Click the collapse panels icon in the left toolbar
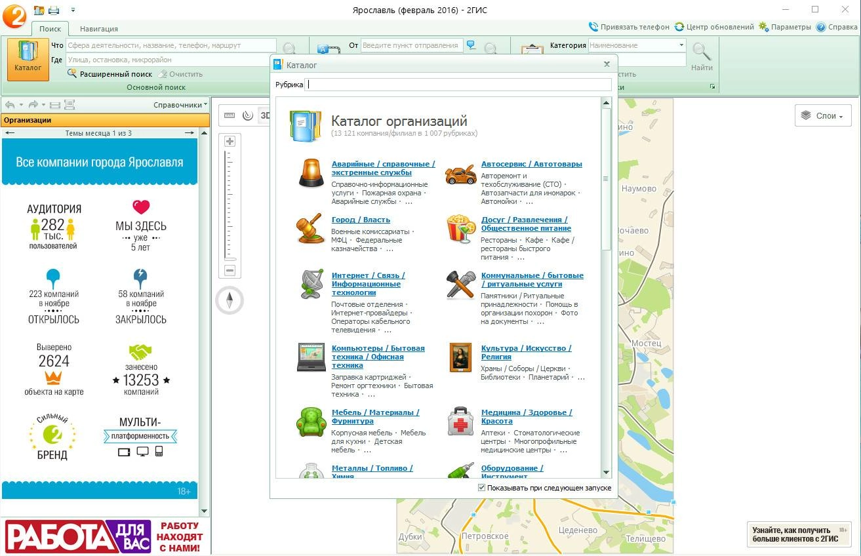 tap(55, 105)
